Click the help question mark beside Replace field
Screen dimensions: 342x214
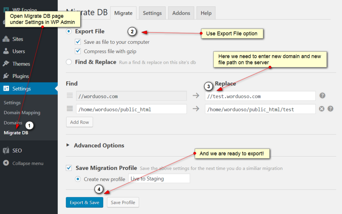pyautogui.click(x=322, y=96)
